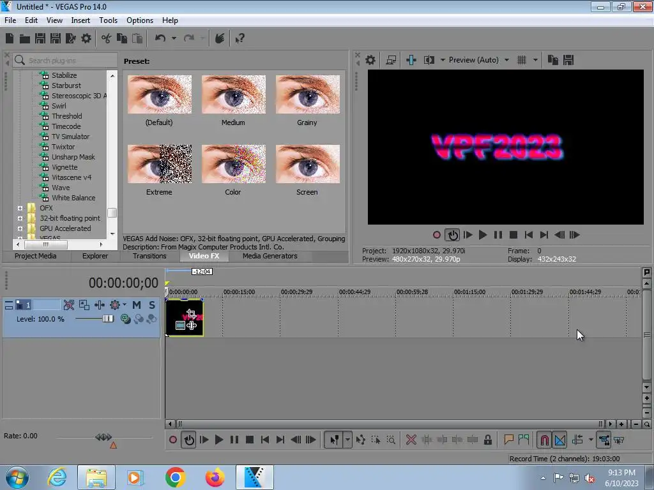
Task: Click the Save project icon
Action: 40,39
